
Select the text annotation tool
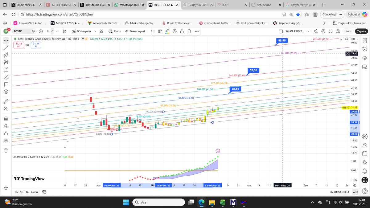(6, 84)
